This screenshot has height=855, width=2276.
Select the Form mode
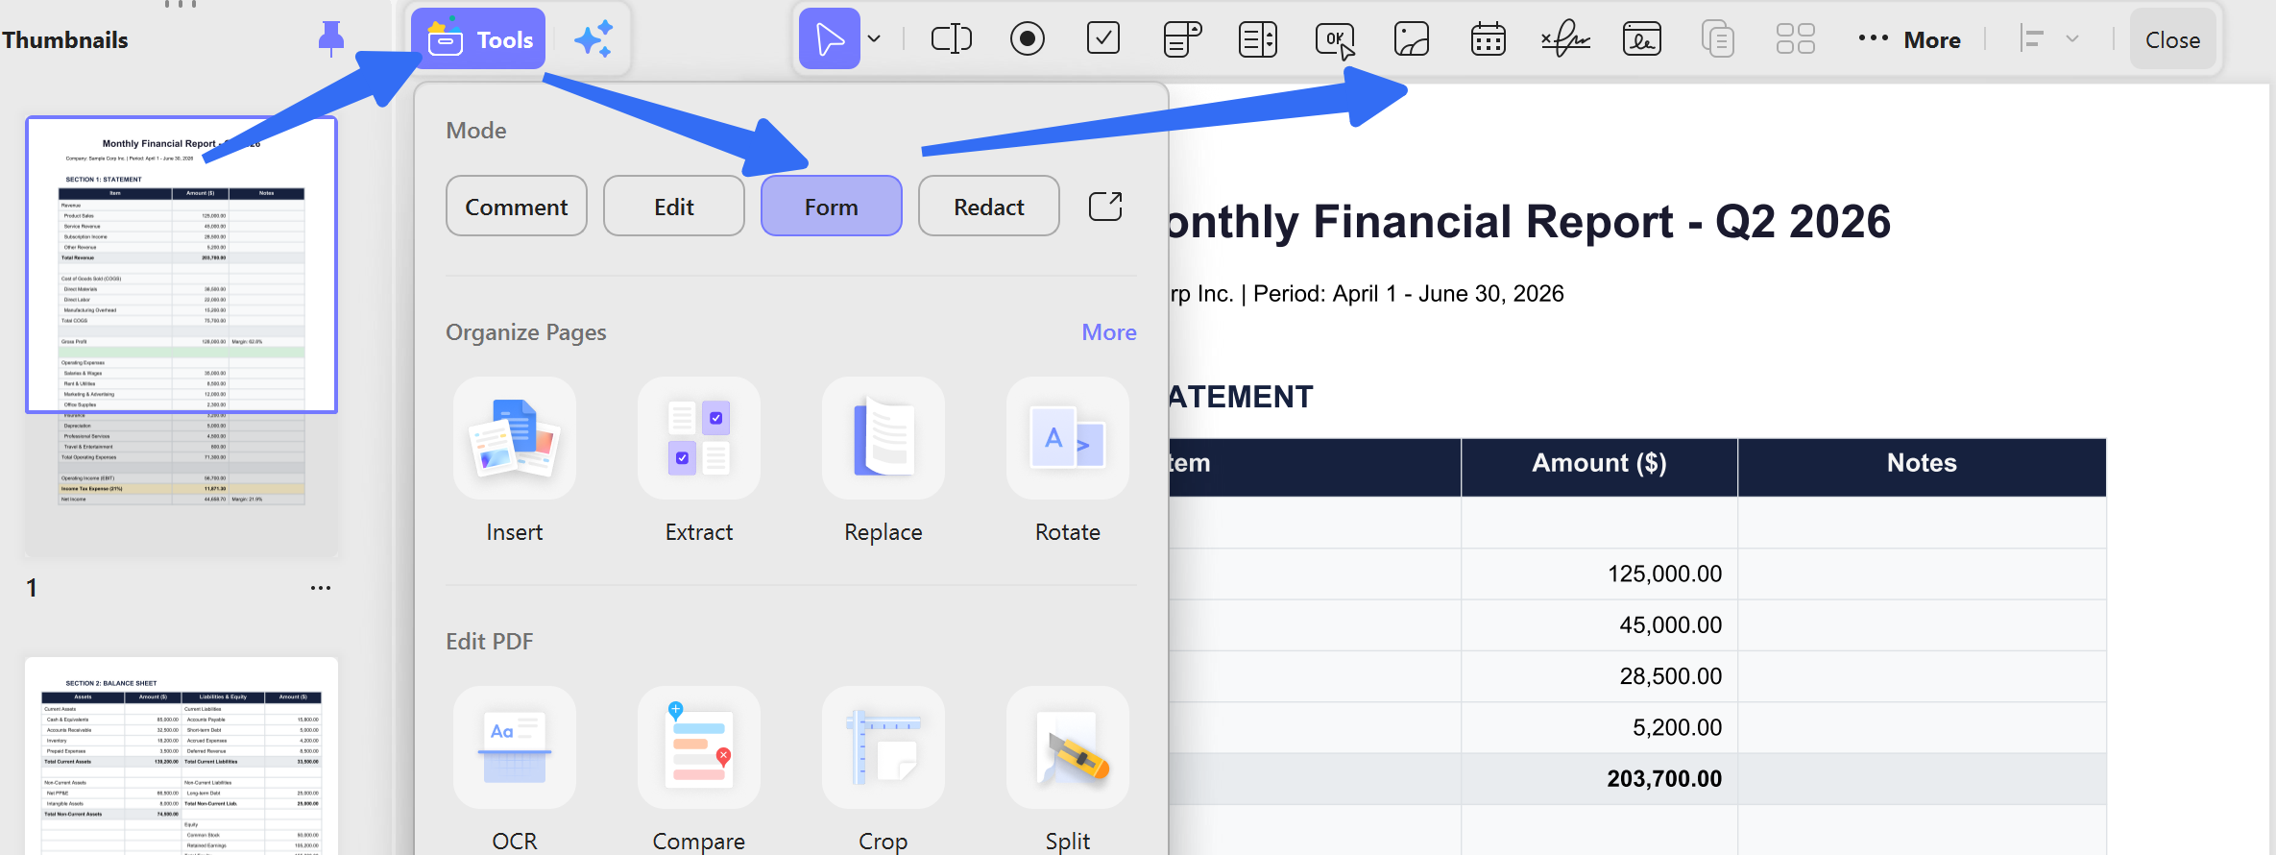coord(832,206)
